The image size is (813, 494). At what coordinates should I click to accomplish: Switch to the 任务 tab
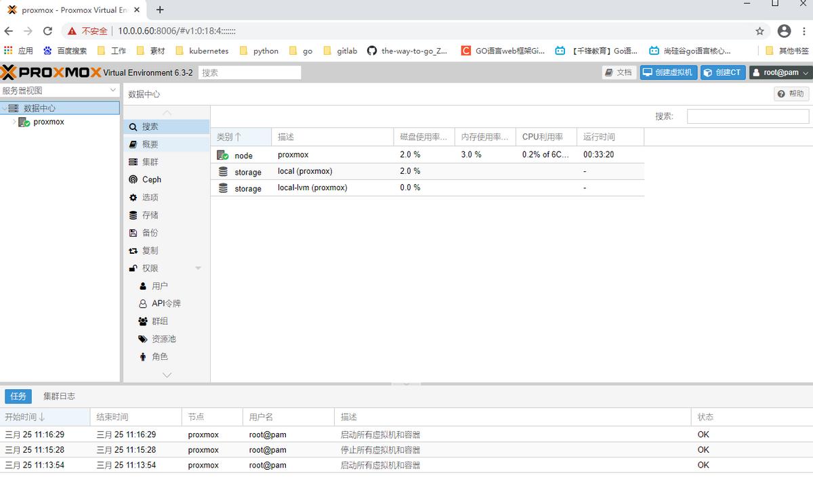pos(18,396)
